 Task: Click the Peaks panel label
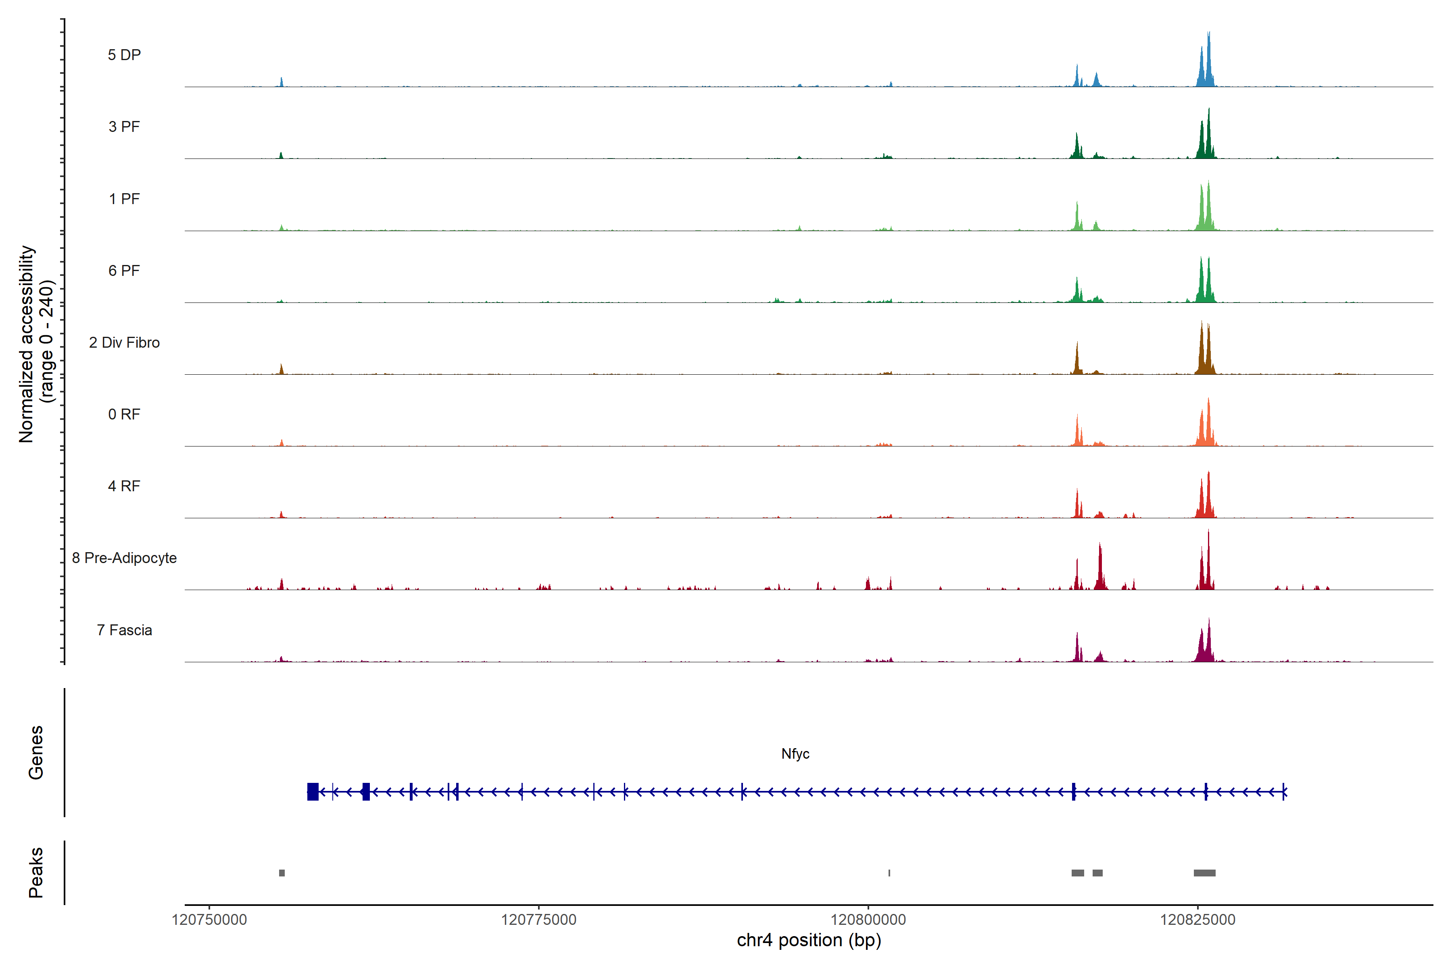click(36, 872)
